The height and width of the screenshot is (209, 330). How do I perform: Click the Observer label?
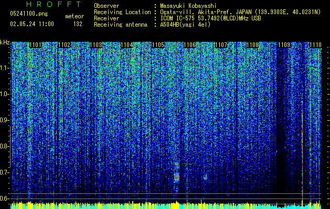coord(107,6)
